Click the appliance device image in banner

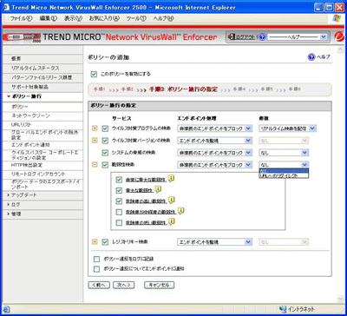[22, 37]
